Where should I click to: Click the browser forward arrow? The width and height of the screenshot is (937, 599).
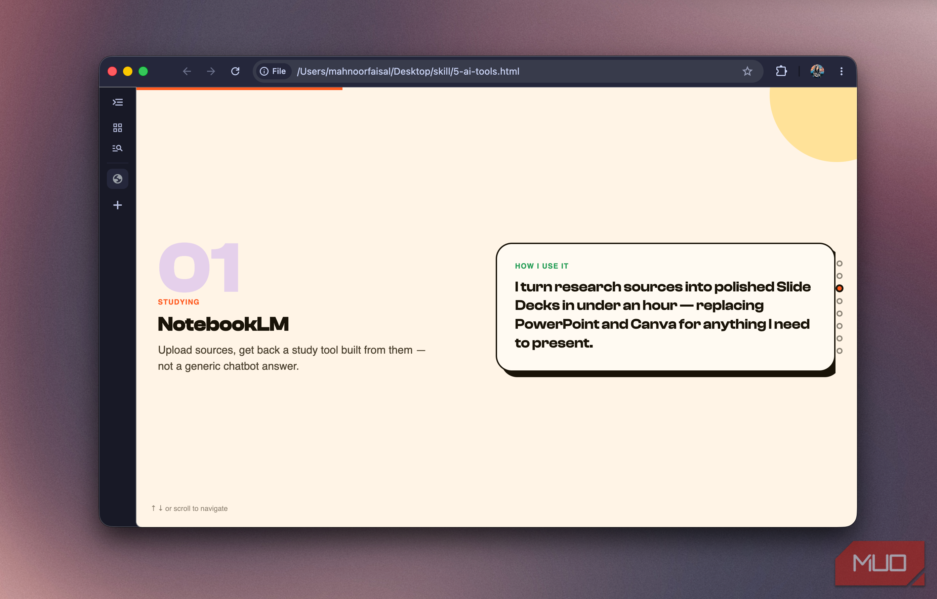click(x=210, y=71)
